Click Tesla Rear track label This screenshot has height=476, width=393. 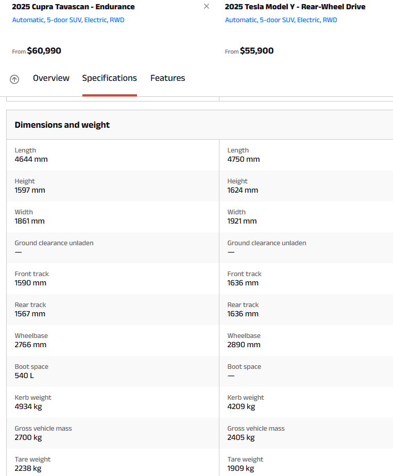243,305
